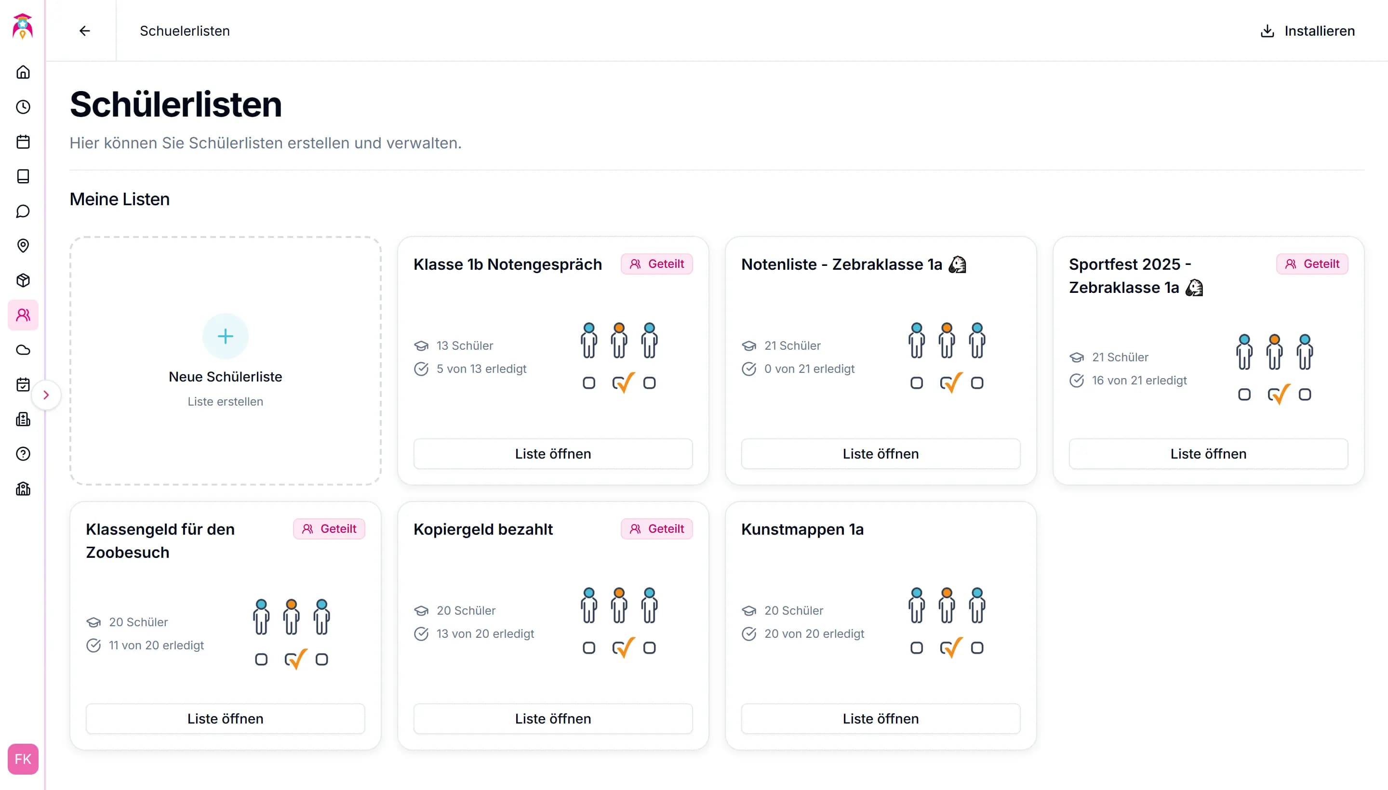The width and height of the screenshot is (1388, 790).
Task: Expand the sidebar with chevron arrow
Action: pos(46,395)
